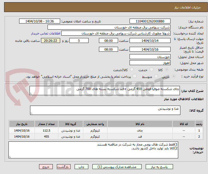The image size is (208, 174).
Task: Select the خدمت radio button
Action: 151,69
